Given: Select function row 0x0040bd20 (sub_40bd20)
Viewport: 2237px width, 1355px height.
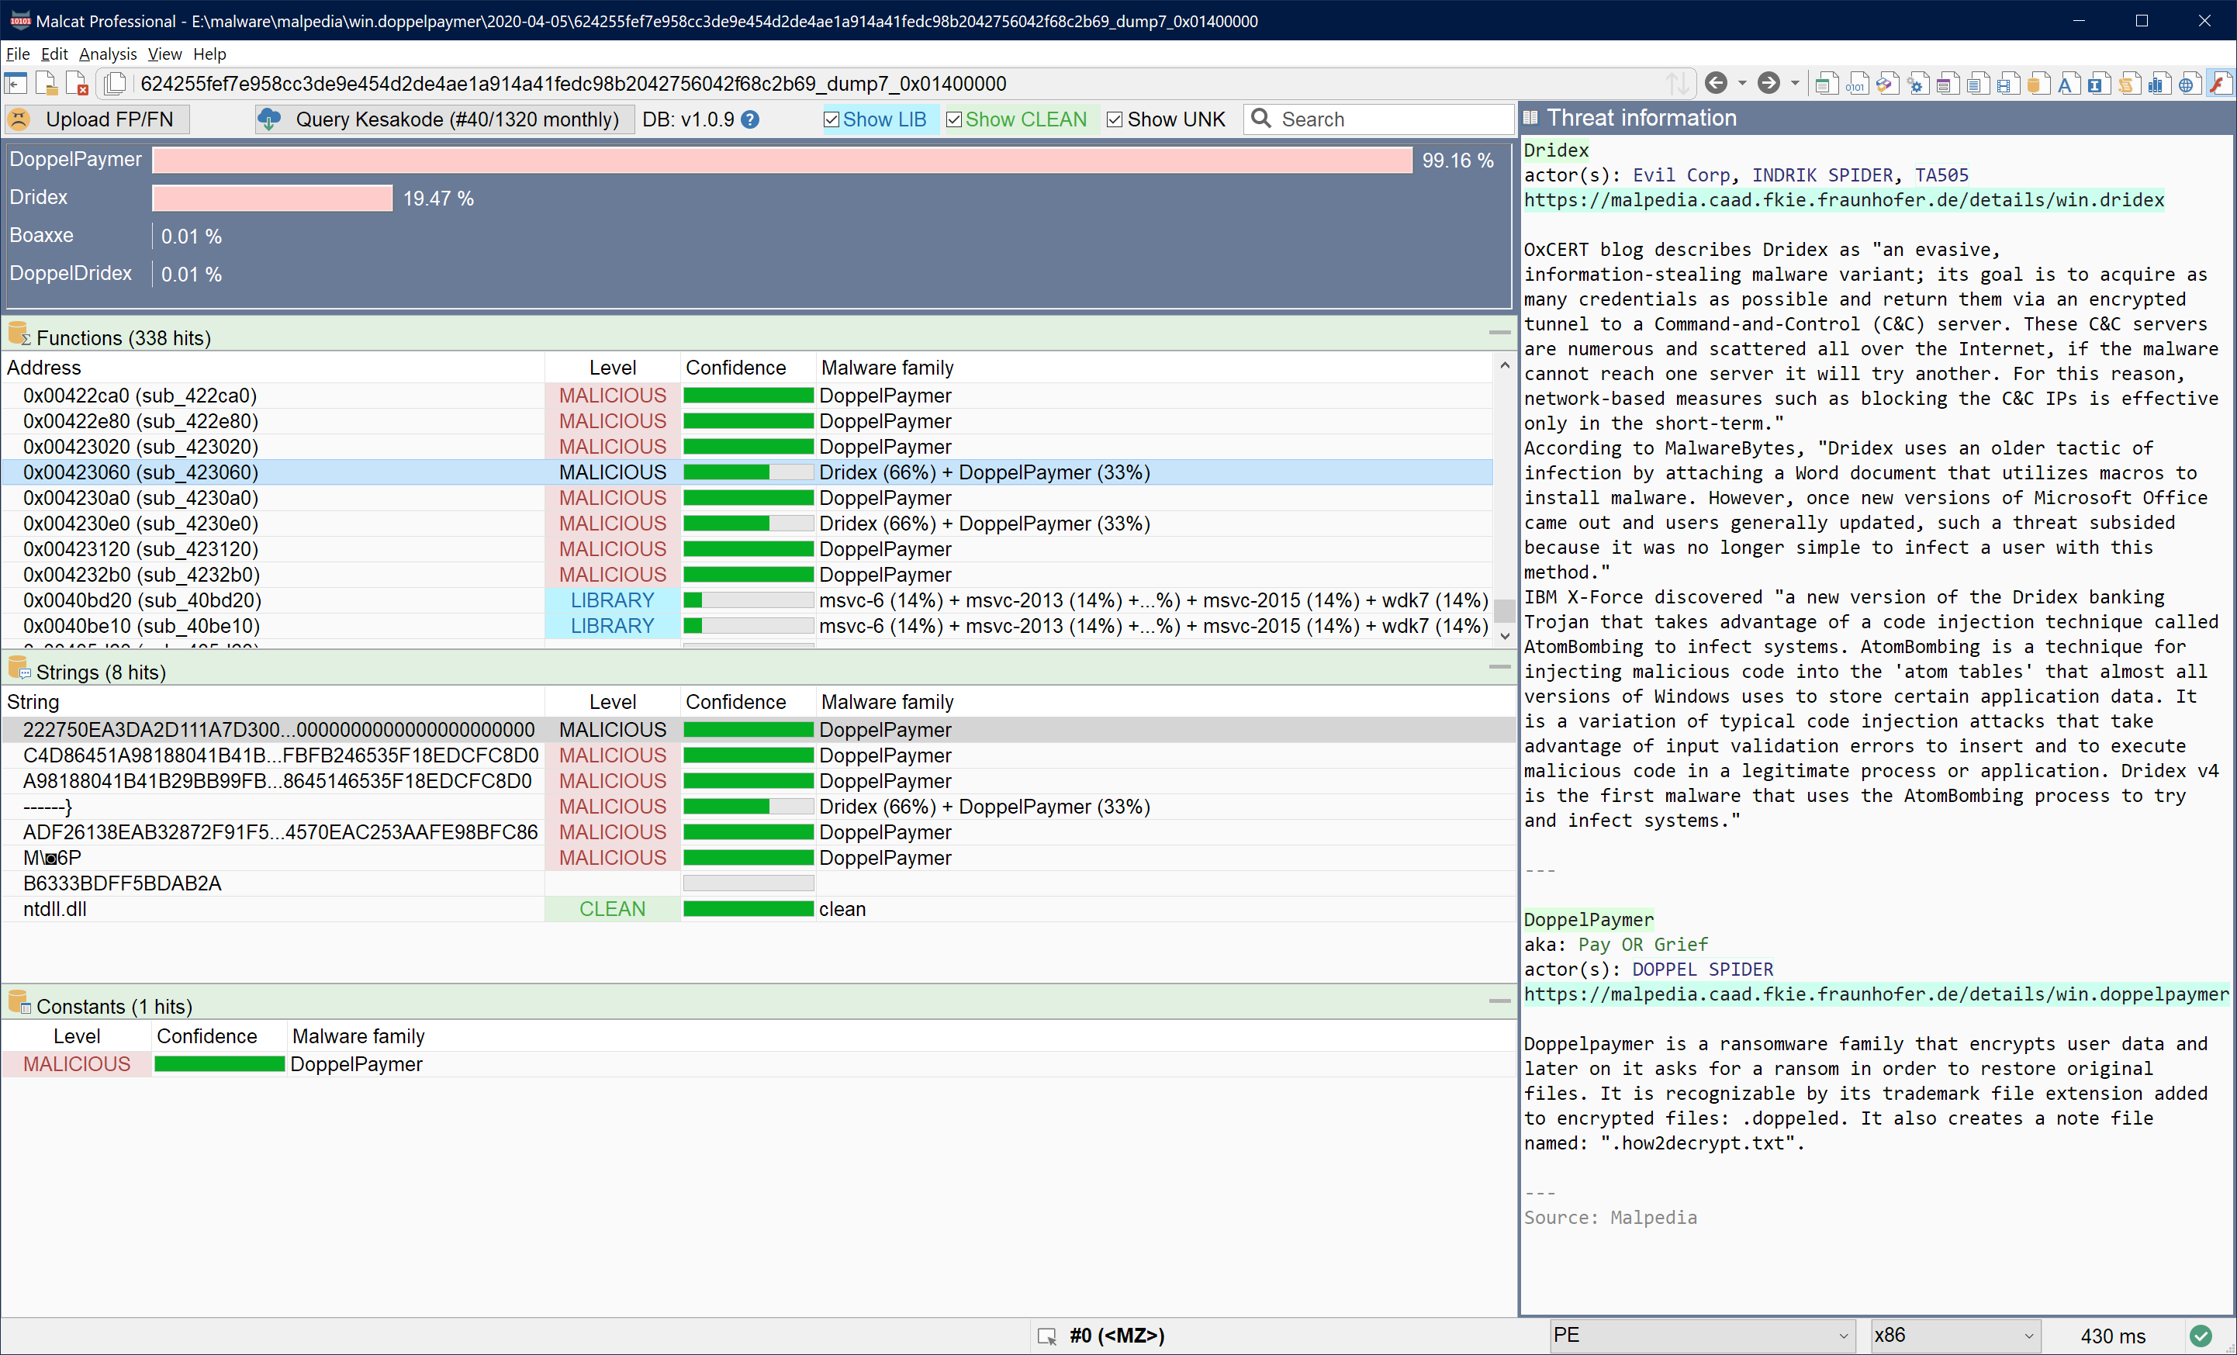Looking at the screenshot, I should pyautogui.click(x=746, y=600).
